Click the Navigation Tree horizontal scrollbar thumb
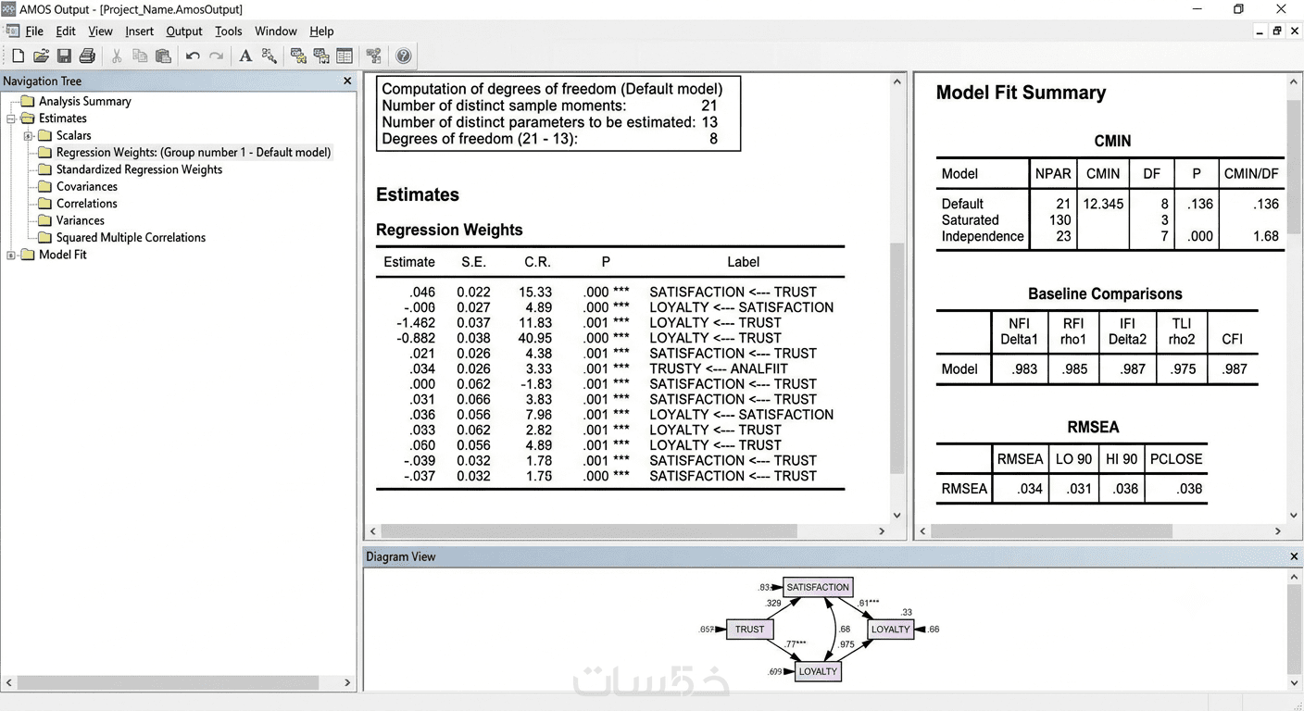 168,682
